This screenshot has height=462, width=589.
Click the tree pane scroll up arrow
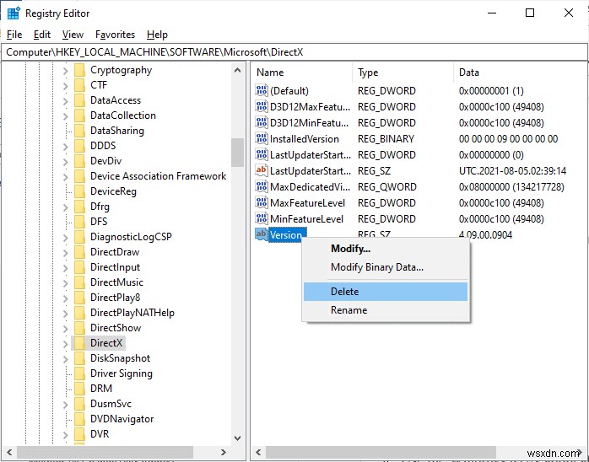click(x=237, y=70)
